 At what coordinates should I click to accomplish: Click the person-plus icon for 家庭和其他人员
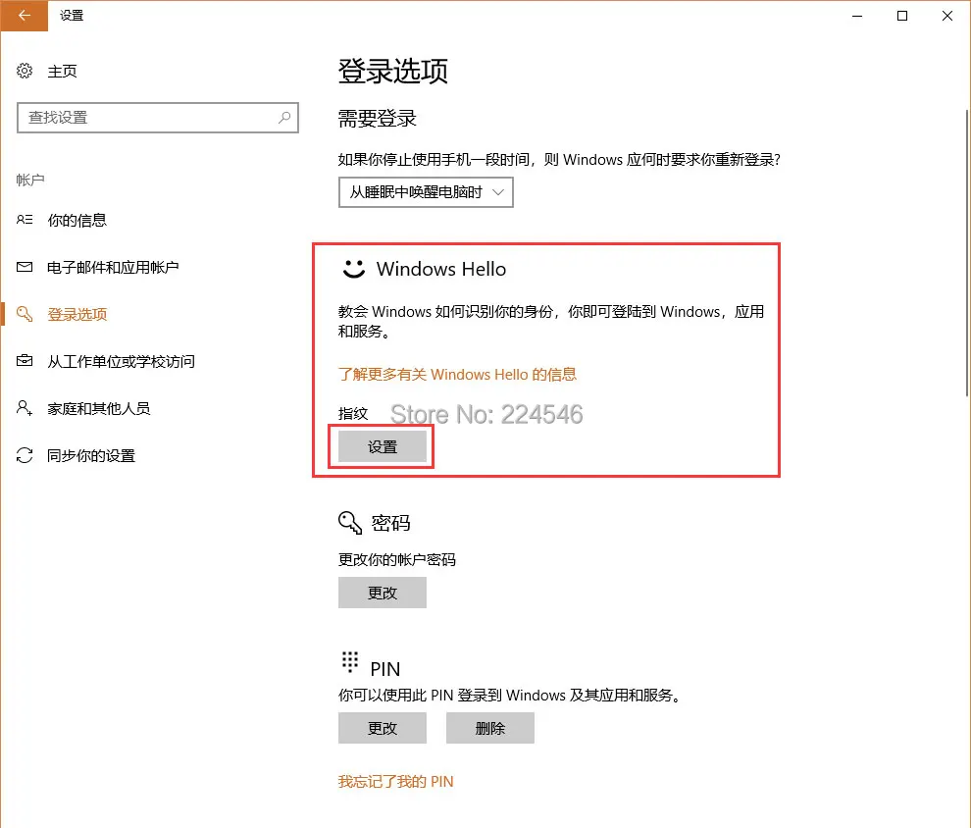pos(25,408)
